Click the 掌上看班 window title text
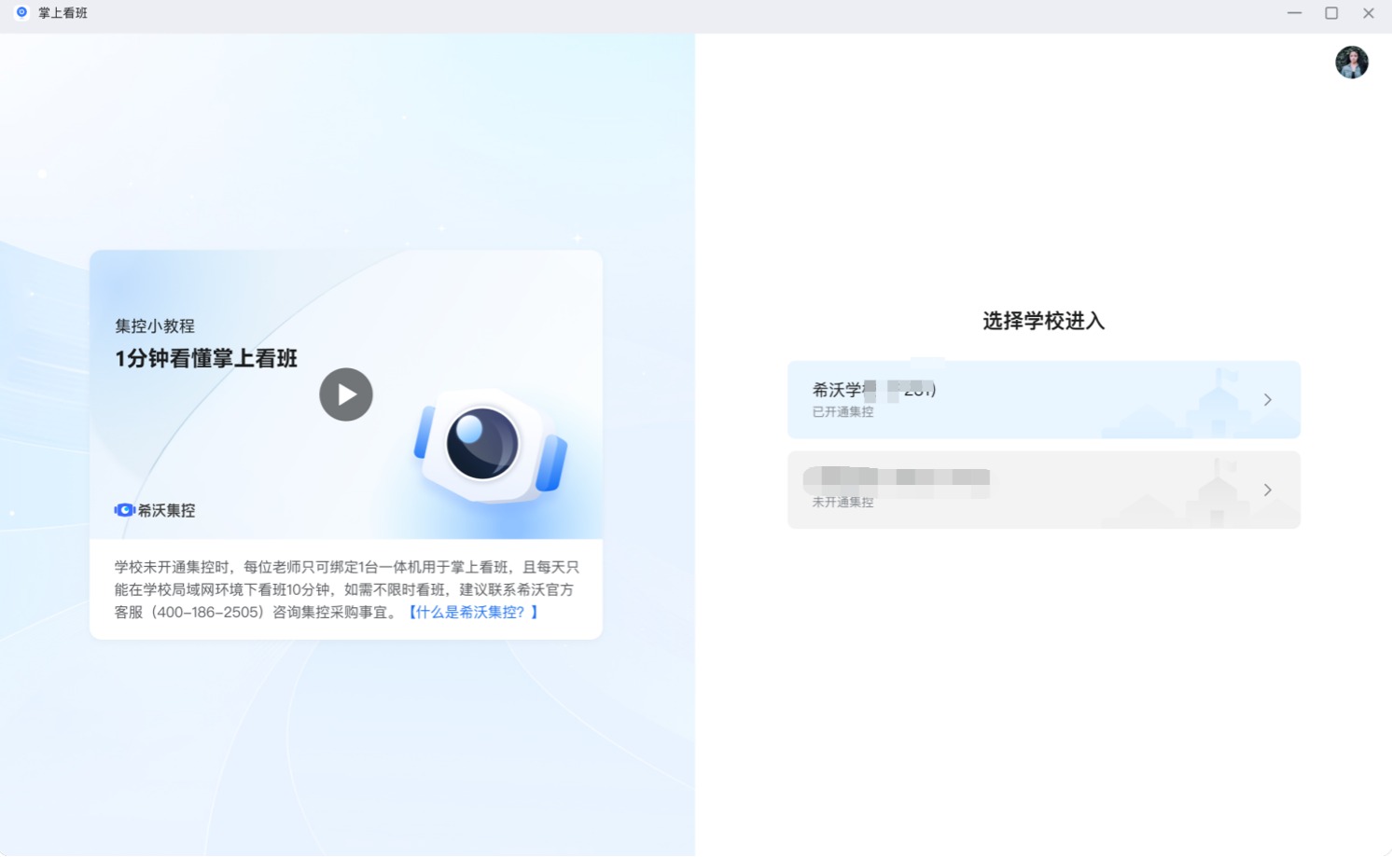 (x=63, y=13)
